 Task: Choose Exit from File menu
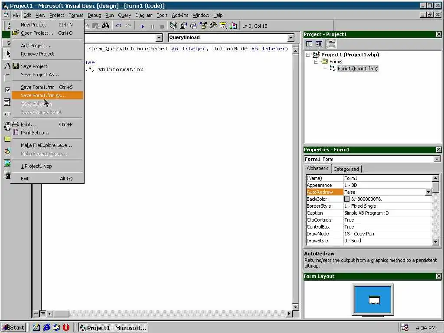pos(48,179)
